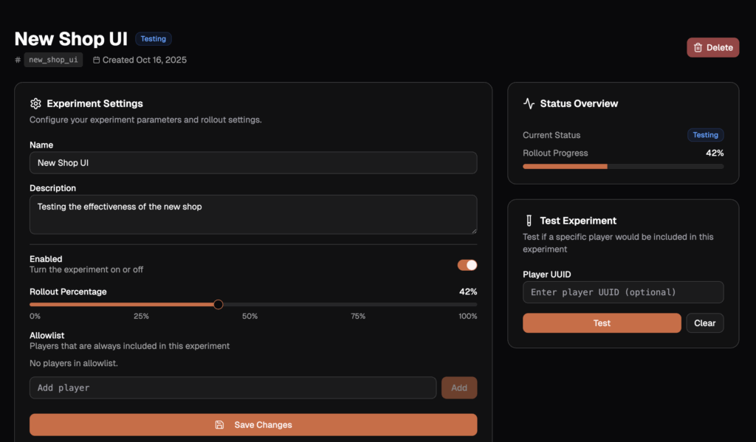Click the calendar icon beside Created date
This screenshot has width=756, height=442.
pos(97,61)
